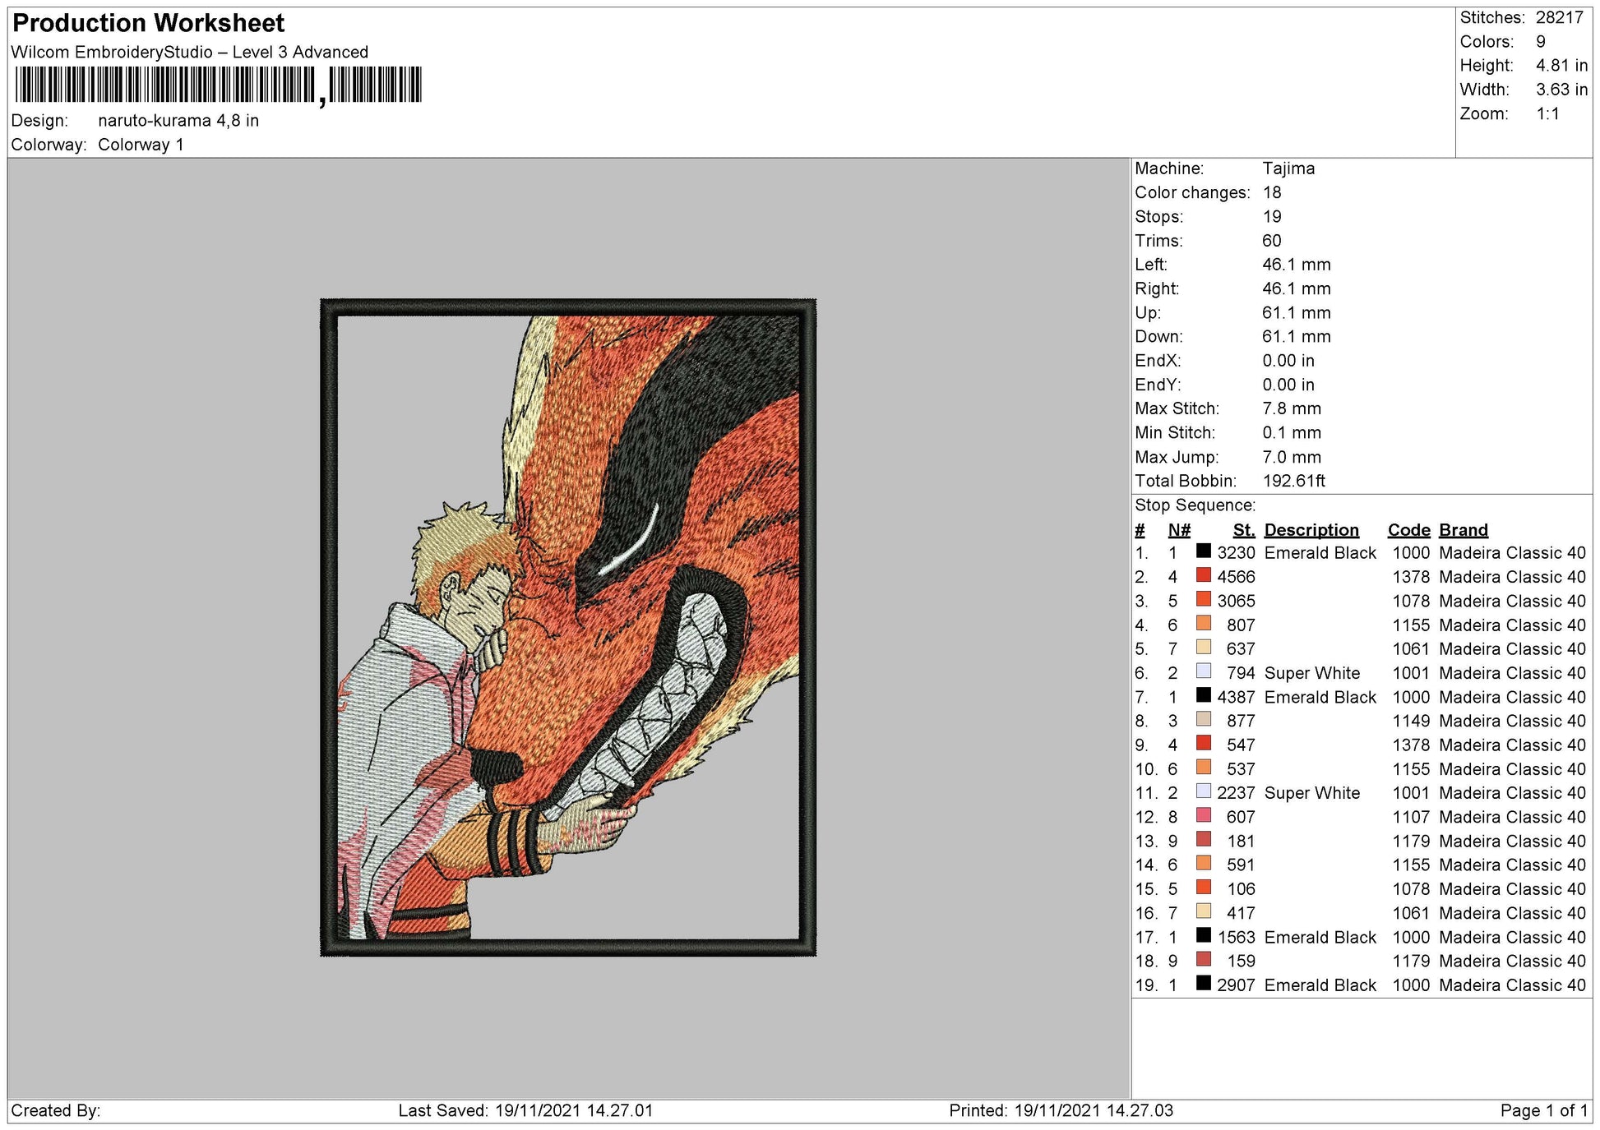Click the dark red 1179 swatch at stop 13
Image resolution: width=1600 pixels, height=1130 pixels.
pos(1203,840)
